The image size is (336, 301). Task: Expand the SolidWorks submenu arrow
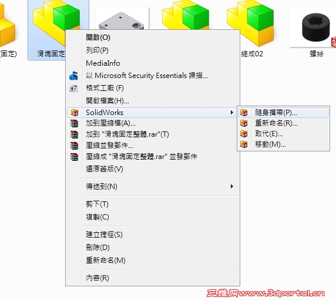tap(231, 113)
